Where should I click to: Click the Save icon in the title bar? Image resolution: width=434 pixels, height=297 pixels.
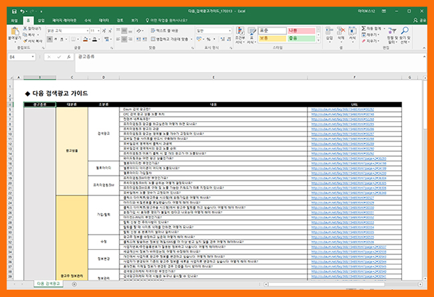pos(14,11)
